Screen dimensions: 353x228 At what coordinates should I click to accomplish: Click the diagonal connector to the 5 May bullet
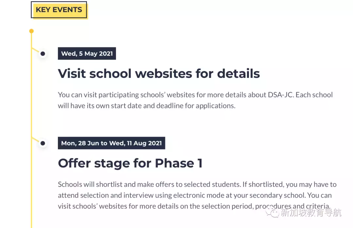pos(35,50)
